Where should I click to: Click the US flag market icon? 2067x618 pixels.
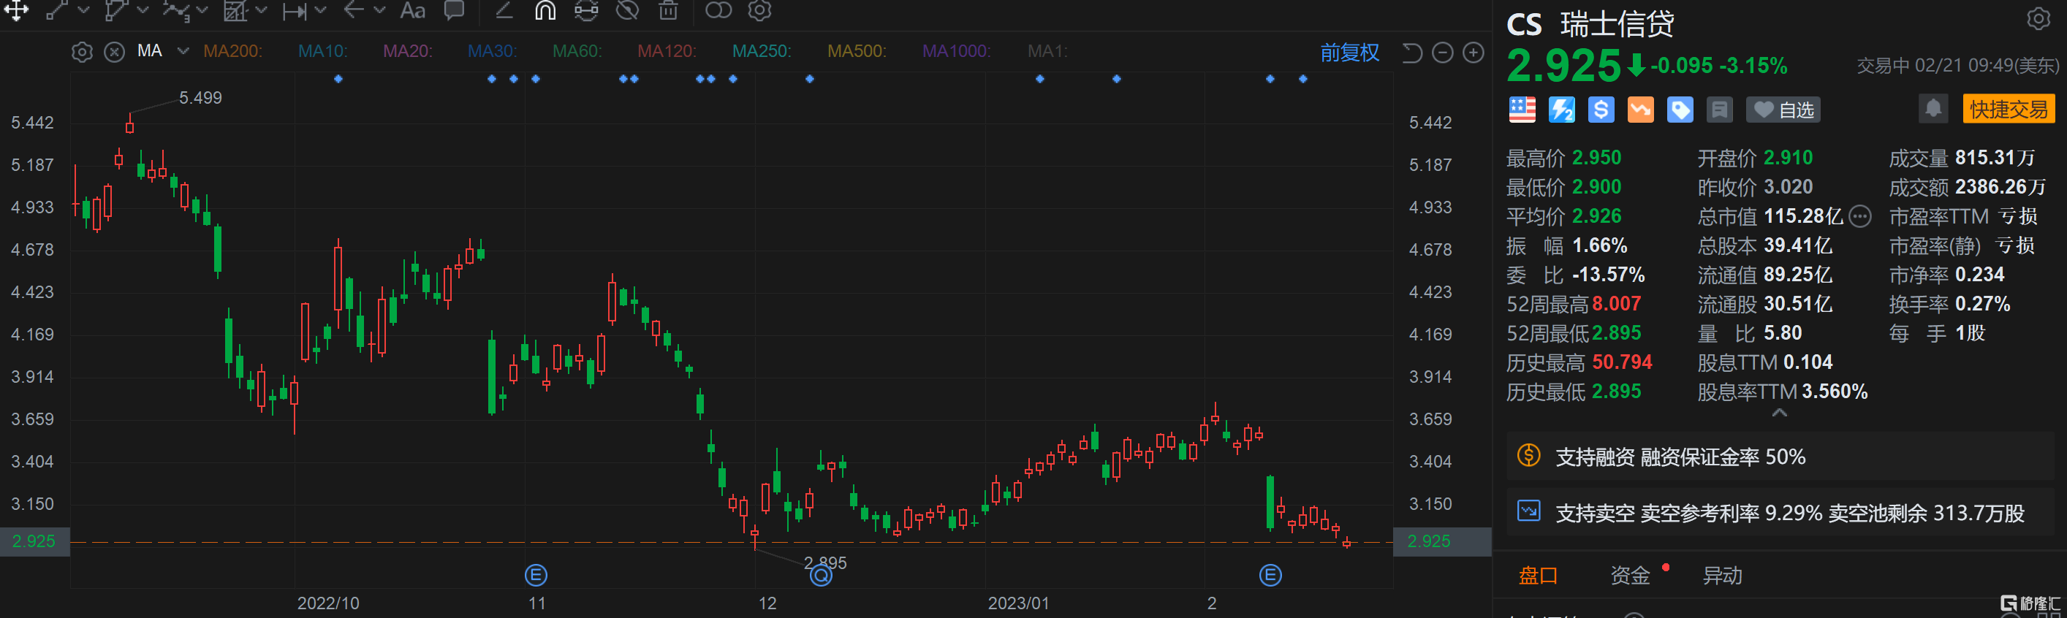(x=1522, y=110)
